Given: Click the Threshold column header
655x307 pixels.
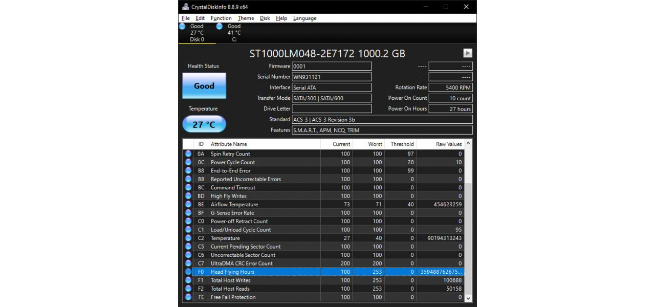Looking at the screenshot, I should click(400, 144).
